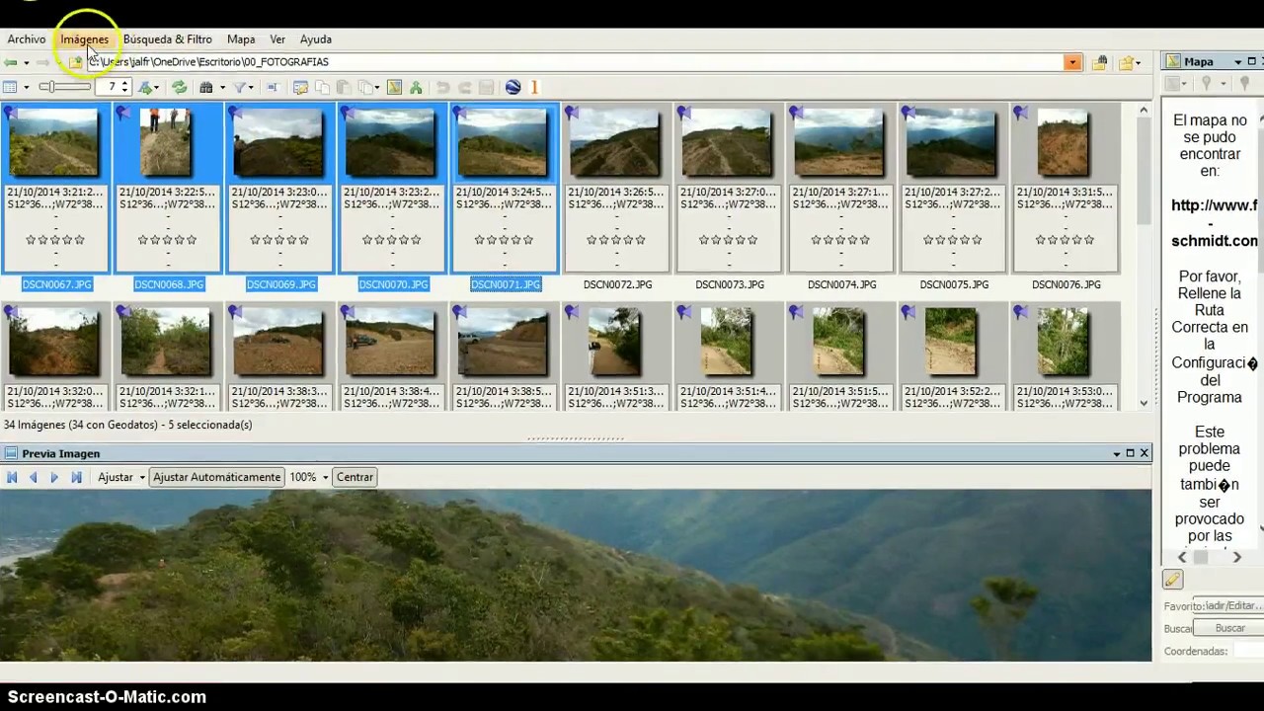The image size is (1264, 711).
Task: Click the save changes disk icon
Action: point(486,87)
